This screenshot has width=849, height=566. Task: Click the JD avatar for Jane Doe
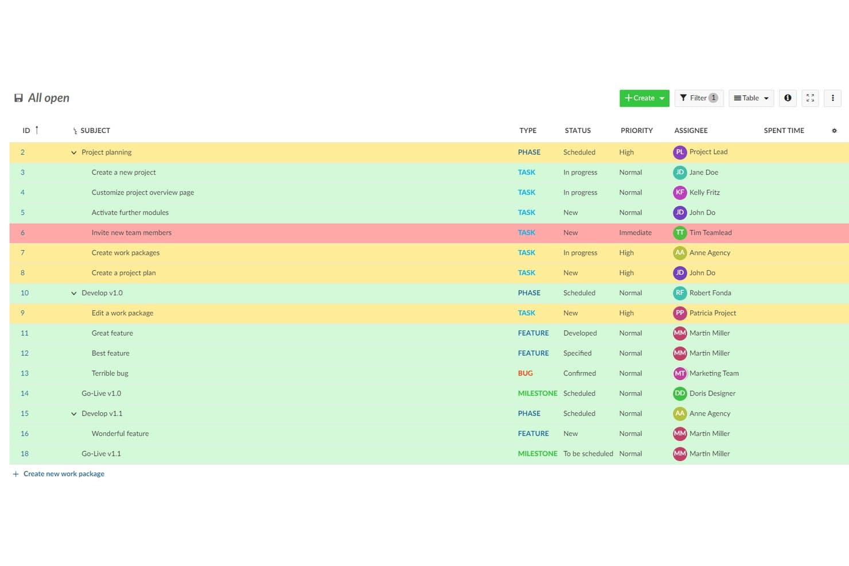pos(680,172)
